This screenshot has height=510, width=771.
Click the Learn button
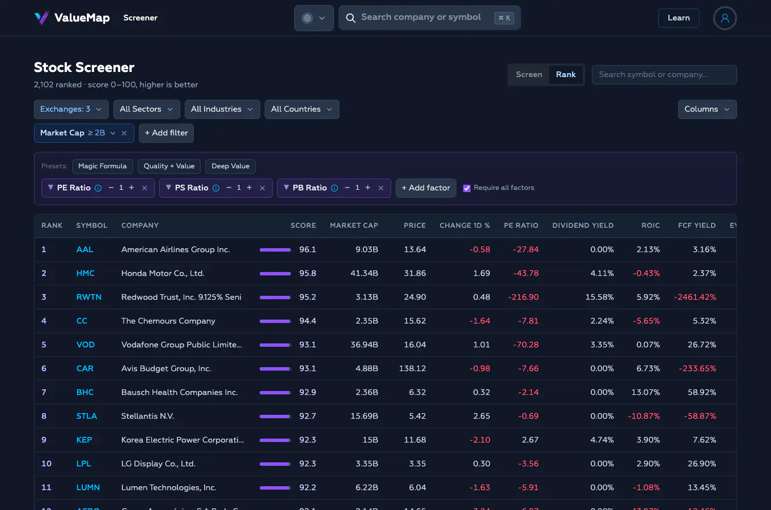[679, 18]
